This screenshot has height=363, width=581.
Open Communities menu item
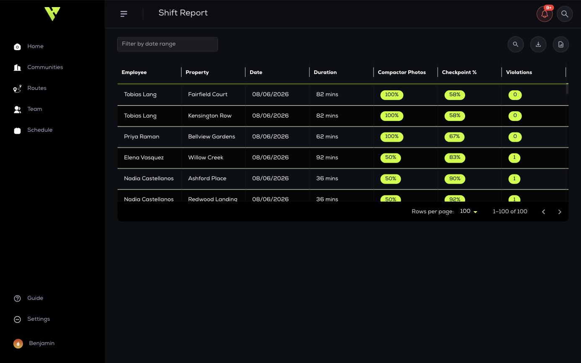[45, 67]
